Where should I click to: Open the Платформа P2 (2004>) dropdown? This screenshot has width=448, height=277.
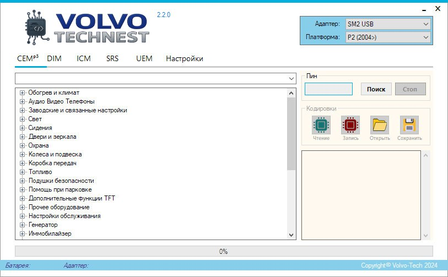[x=388, y=37]
